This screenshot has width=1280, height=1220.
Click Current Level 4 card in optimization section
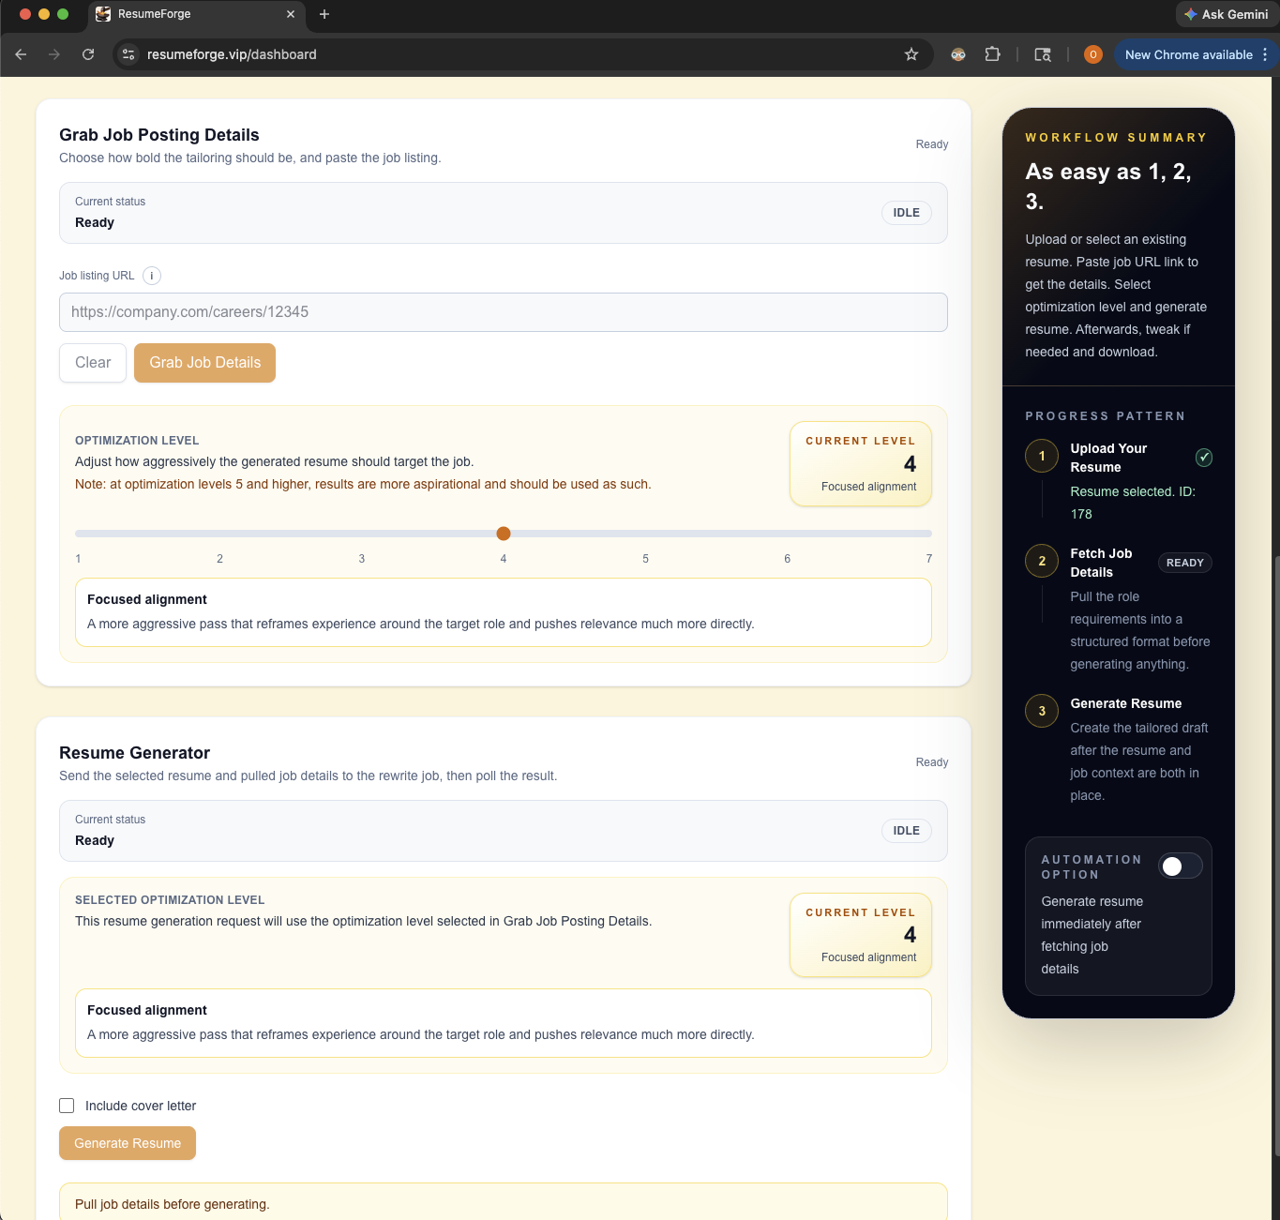861,464
